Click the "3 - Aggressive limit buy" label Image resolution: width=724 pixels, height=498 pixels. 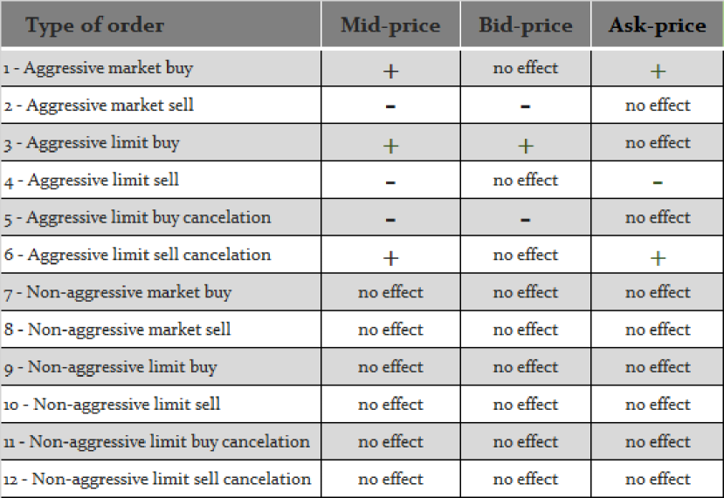click(x=91, y=143)
